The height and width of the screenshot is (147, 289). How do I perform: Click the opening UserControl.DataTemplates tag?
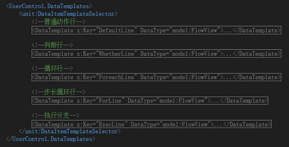pyautogui.click(x=49, y=6)
